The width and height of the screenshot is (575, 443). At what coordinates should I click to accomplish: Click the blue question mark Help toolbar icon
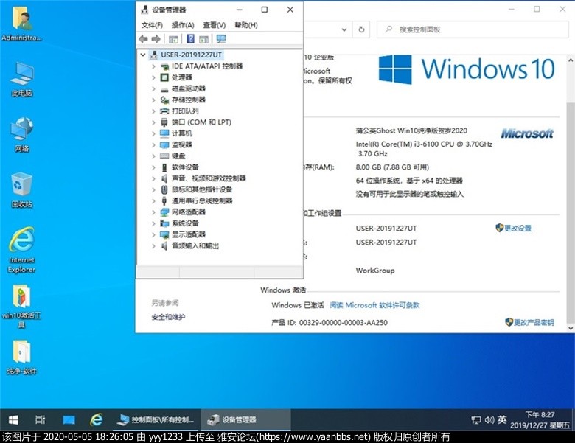click(191, 39)
